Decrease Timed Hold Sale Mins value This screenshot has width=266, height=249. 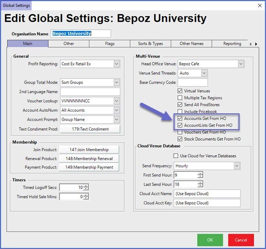point(86,198)
